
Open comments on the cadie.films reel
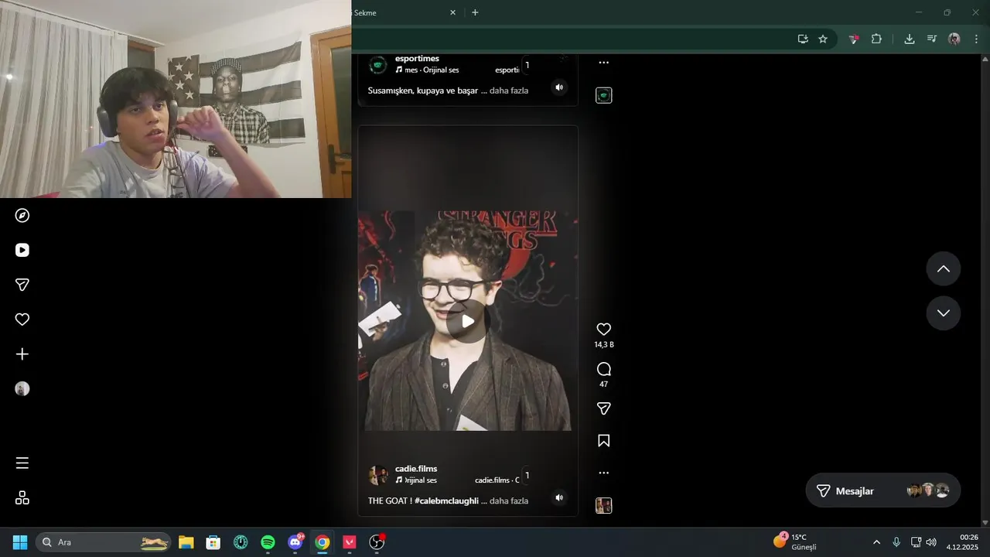604,369
